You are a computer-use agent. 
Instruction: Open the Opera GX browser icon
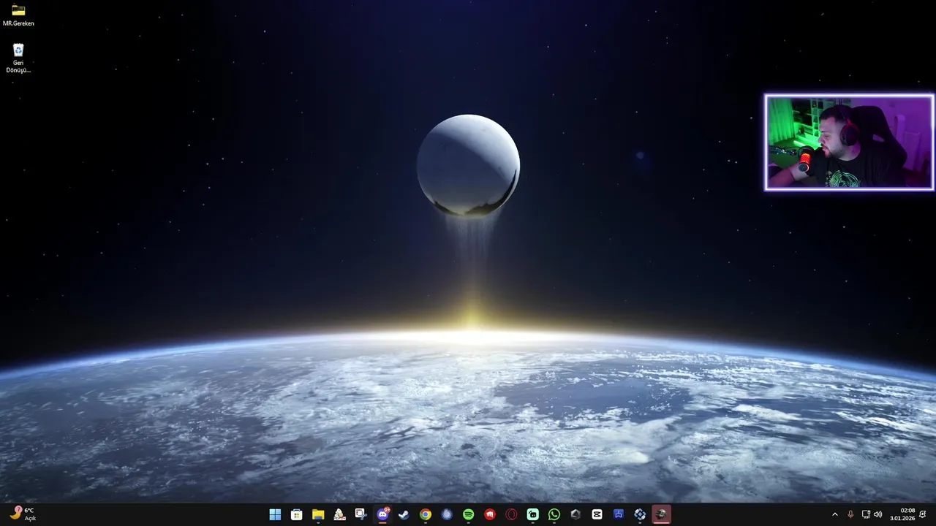(x=511, y=514)
